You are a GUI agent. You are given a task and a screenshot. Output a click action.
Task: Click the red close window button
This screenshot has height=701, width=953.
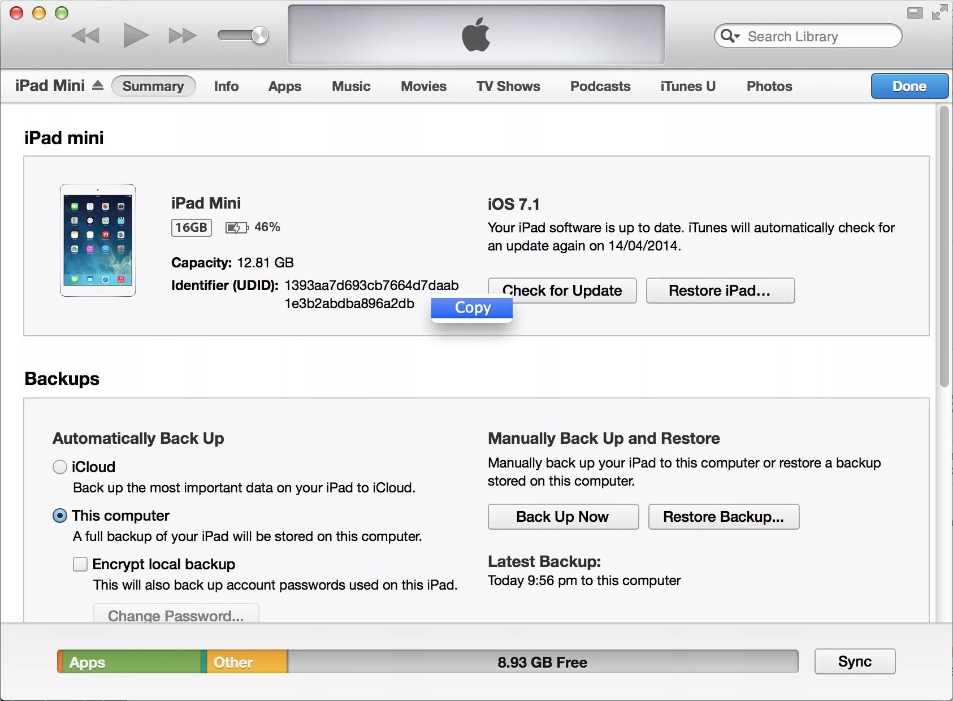click(x=16, y=12)
